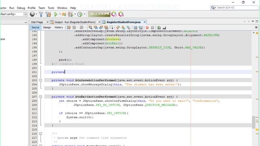Click the Clean and Build Project icon
The width and height of the screenshot is (260, 146).
click(x=48, y=15)
